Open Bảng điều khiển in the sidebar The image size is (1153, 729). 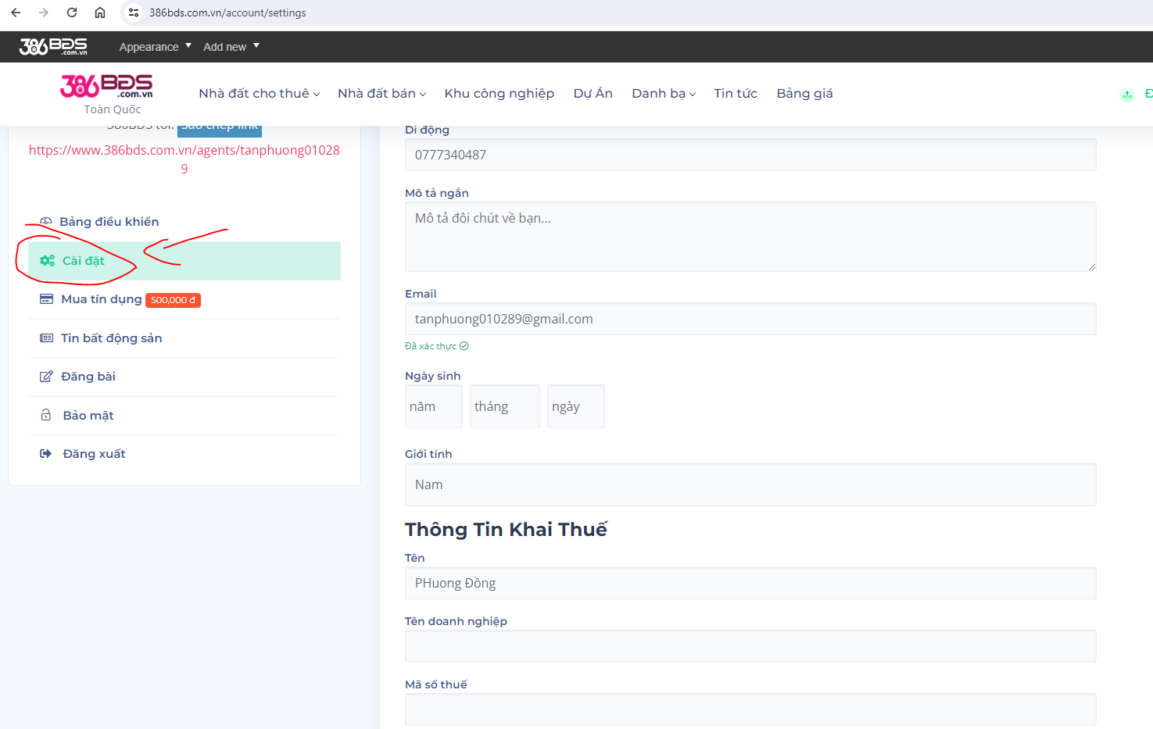109,222
